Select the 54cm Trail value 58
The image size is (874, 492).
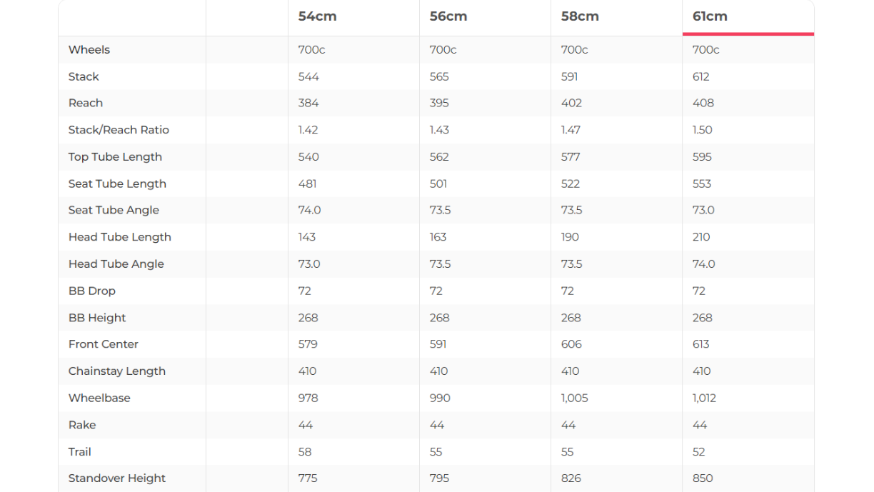[x=305, y=452]
